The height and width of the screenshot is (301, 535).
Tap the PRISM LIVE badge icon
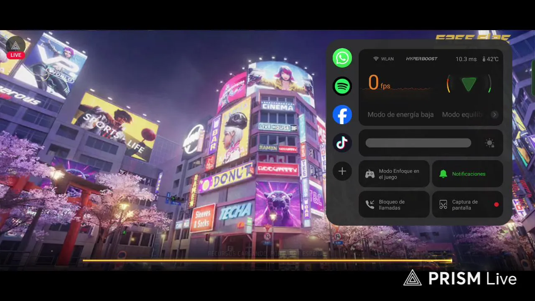coord(16,48)
